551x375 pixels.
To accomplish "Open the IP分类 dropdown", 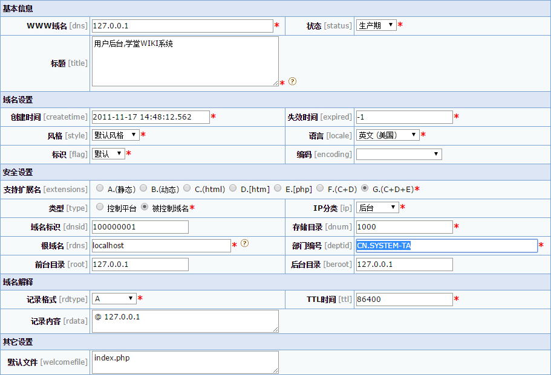I will click(x=377, y=208).
